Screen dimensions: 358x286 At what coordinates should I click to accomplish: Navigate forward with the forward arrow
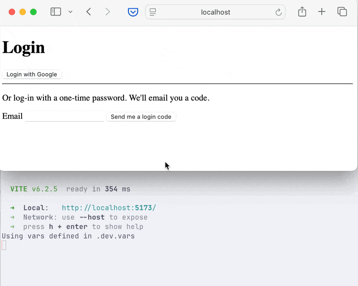[107, 12]
